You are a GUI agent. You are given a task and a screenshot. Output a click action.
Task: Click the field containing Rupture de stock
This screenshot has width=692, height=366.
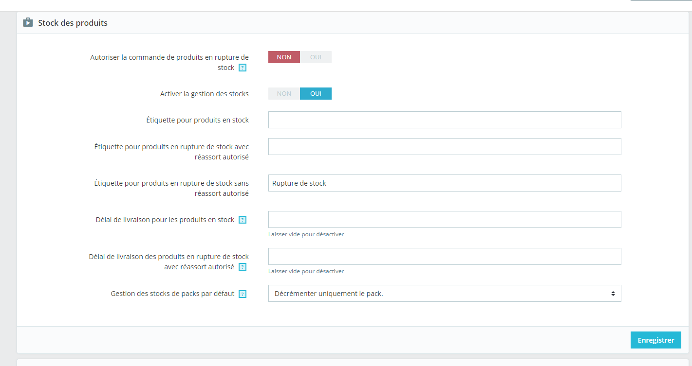(445, 183)
